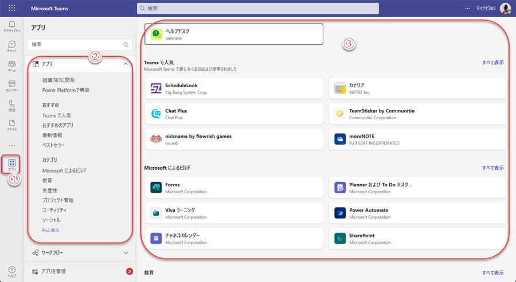The height and width of the screenshot is (282, 516).
Task: Select 最新情報 in sidebar
Action: 52,135
